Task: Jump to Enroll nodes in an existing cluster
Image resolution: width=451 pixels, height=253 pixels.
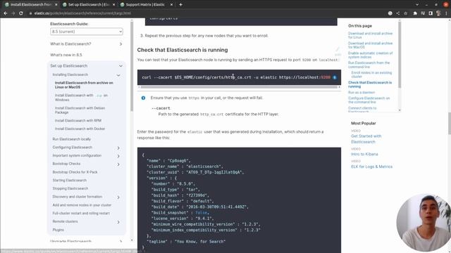Action: [x=371, y=74]
